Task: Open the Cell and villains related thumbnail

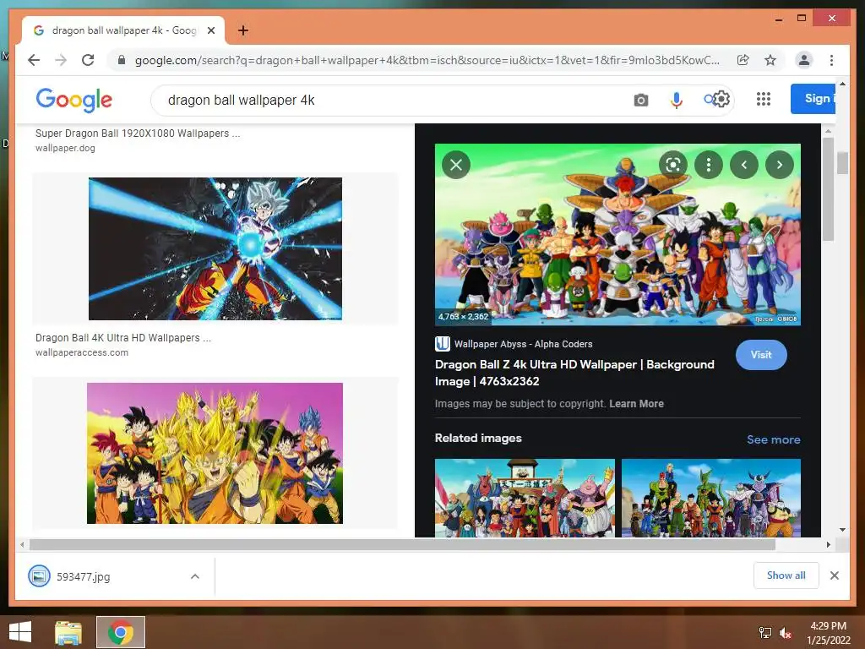Action: [710, 497]
